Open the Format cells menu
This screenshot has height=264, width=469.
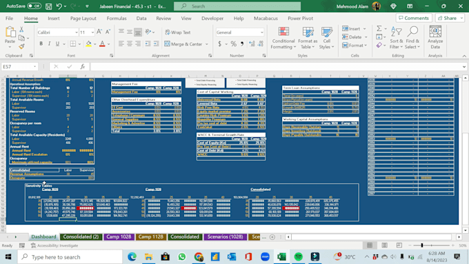(x=355, y=45)
